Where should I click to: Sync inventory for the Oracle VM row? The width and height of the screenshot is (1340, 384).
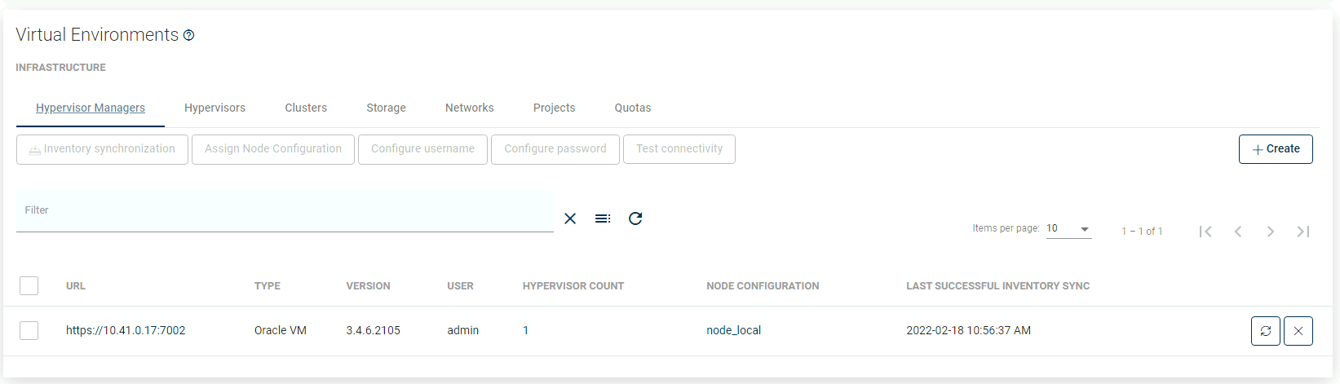(1265, 331)
